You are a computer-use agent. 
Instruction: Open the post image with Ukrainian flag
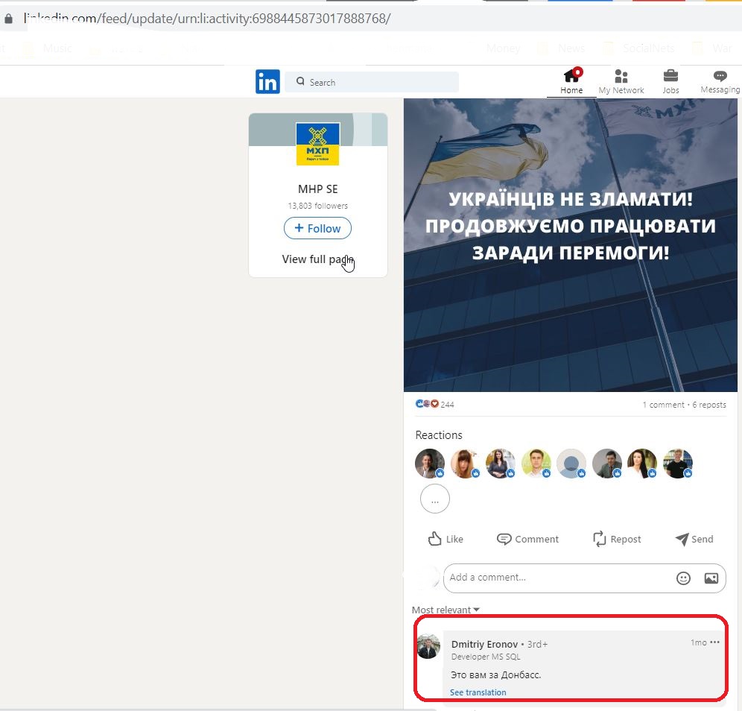[570, 244]
